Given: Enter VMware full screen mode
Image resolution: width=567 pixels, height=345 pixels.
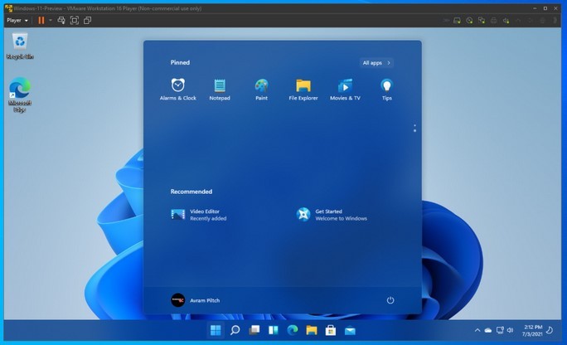Looking at the screenshot, I should [x=74, y=21].
